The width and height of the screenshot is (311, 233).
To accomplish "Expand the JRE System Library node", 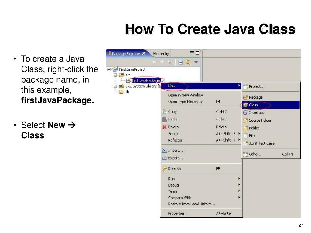I will (115, 86).
